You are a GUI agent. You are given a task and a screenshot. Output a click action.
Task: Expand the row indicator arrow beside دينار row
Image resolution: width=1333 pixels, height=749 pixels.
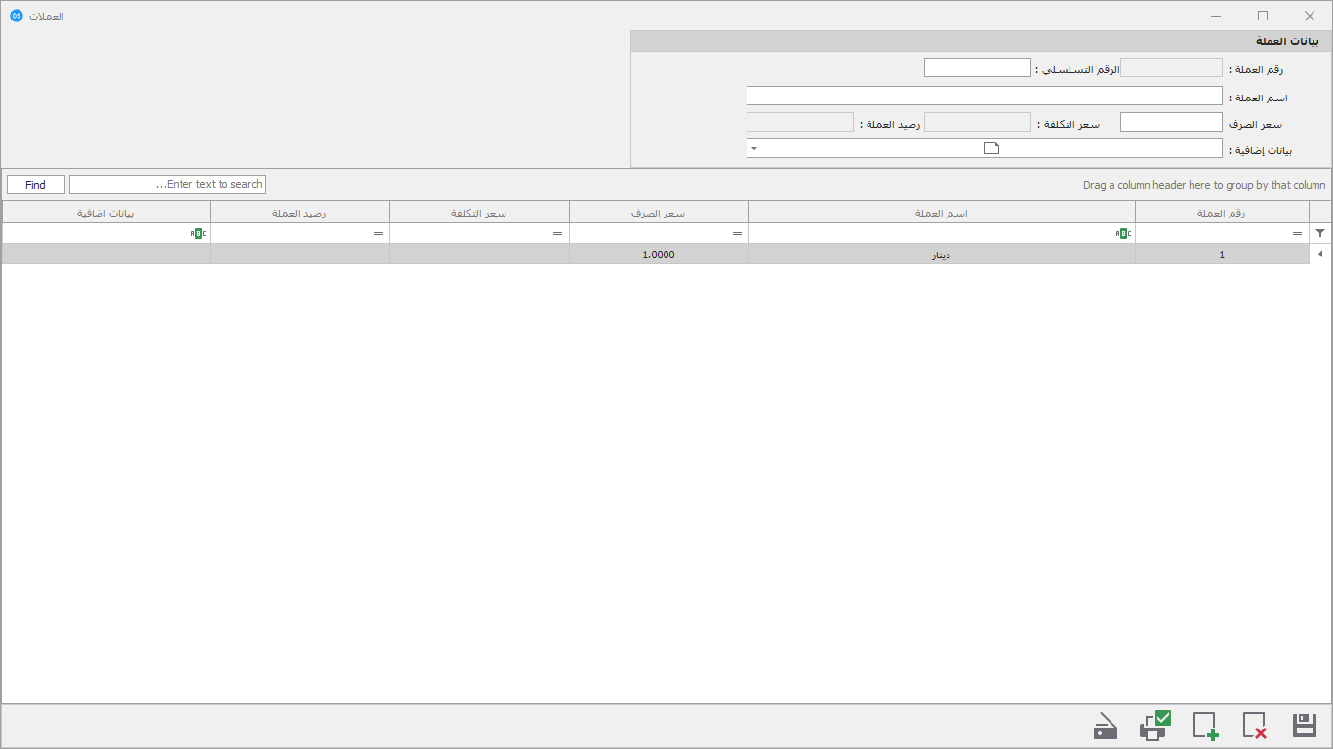point(1320,254)
